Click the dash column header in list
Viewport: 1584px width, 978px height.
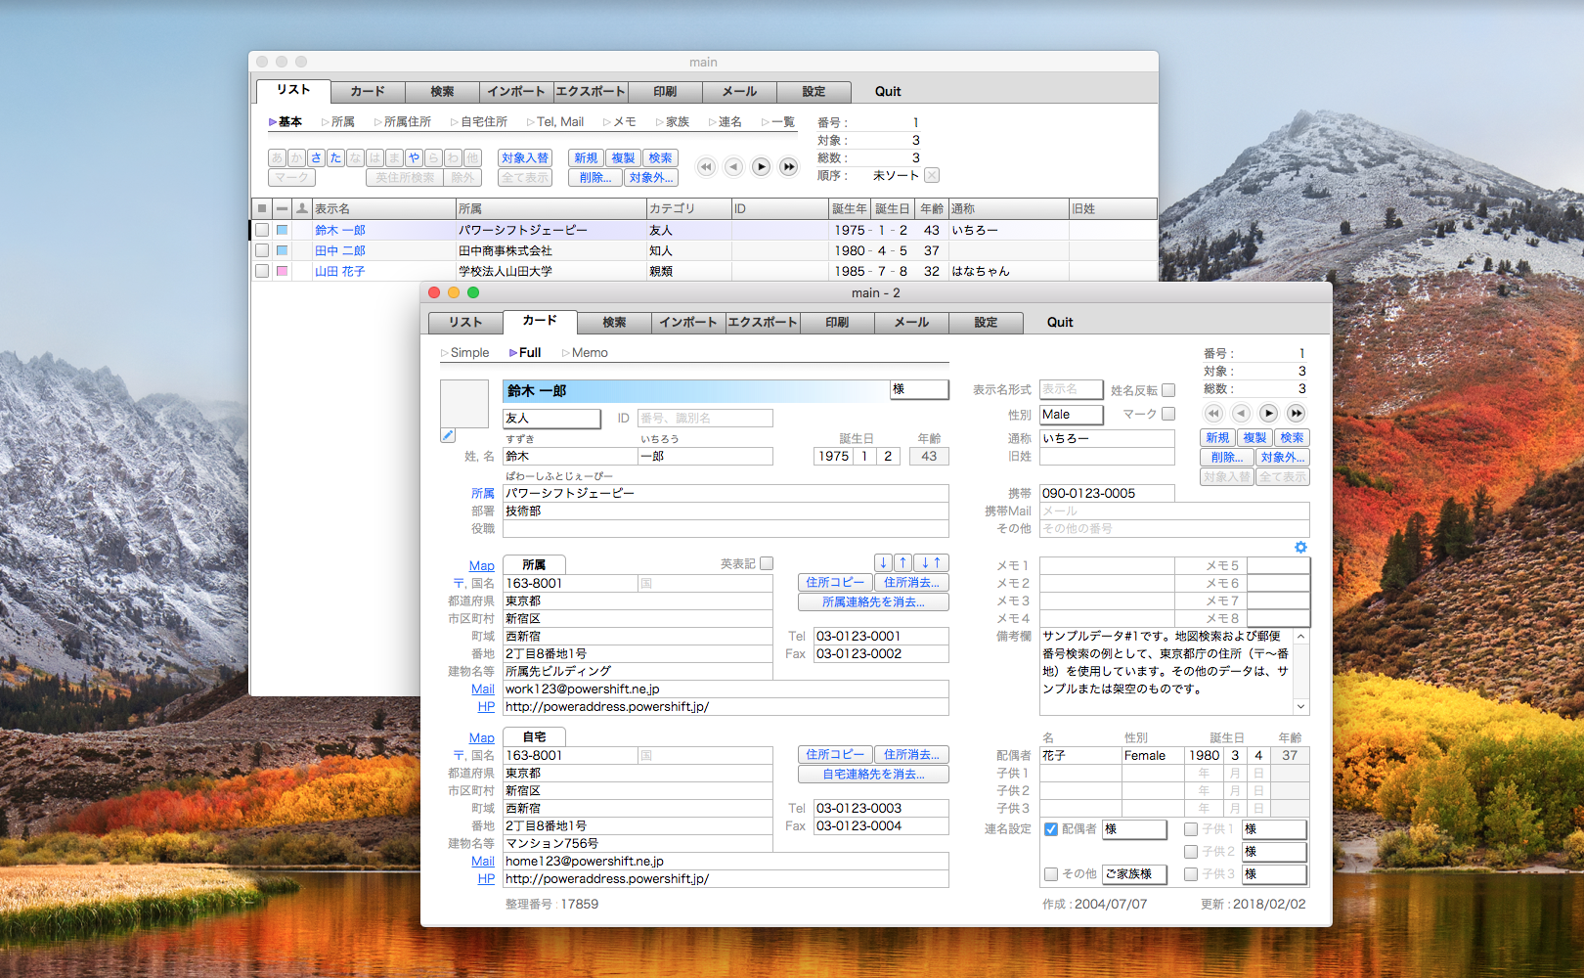tap(282, 208)
